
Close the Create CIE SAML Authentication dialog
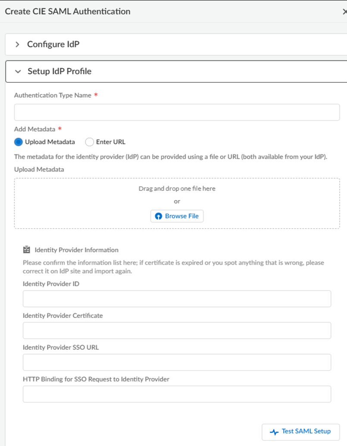(344, 12)
